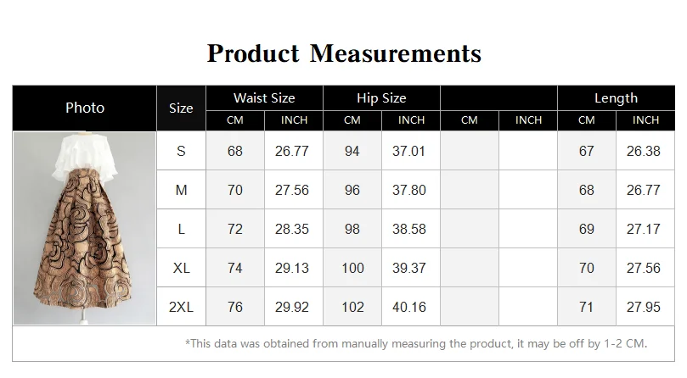Click the Hip Size header cell
Viewport: 687px width, 378px height.
pyautogui.click(x=381, y=98)
